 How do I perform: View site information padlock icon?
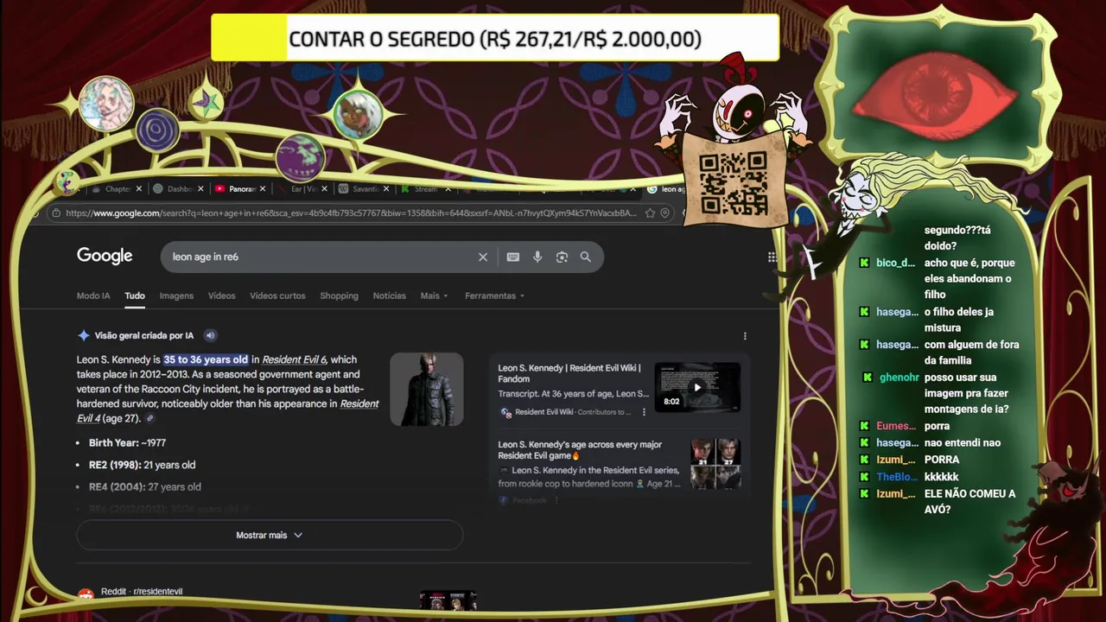pyautogui.click(x=56, y=213)
